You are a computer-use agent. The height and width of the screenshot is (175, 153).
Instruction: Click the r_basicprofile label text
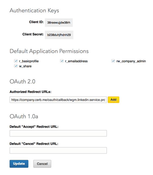[29, 61]
